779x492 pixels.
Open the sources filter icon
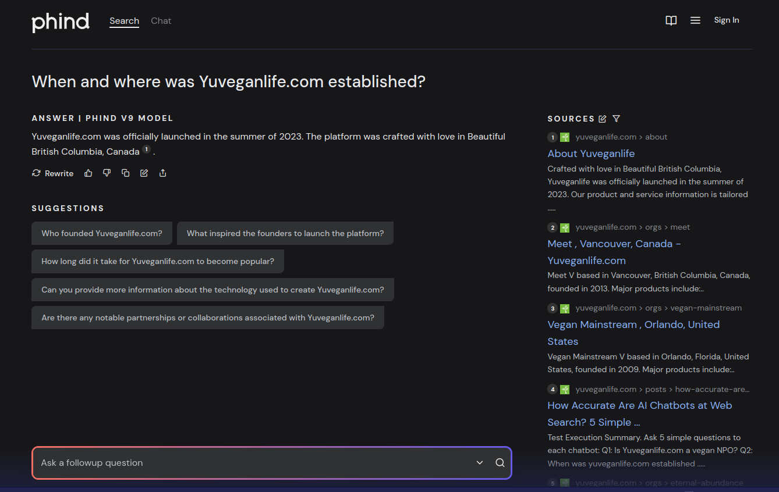(x=617, y=119)
